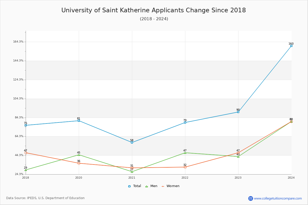Select the Men data point for 2022 (47)

point(185,153)
